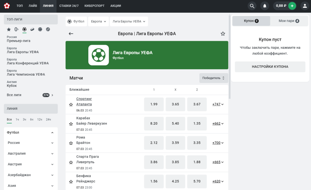
Task: Select the 1ч time filter
Action: [x=17, y=120]
